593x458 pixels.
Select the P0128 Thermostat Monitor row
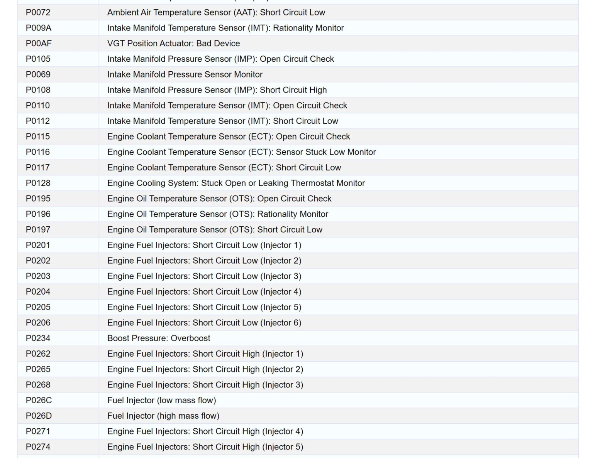pyautogui.click(x=236, y=183)
